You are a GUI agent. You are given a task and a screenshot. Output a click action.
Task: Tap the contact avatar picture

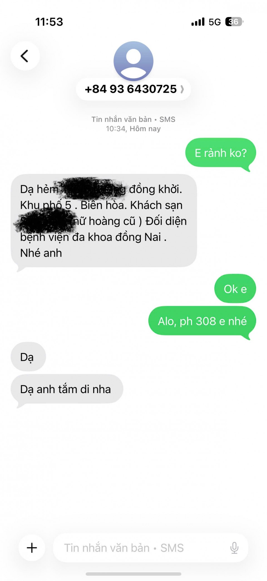point(133,61)
